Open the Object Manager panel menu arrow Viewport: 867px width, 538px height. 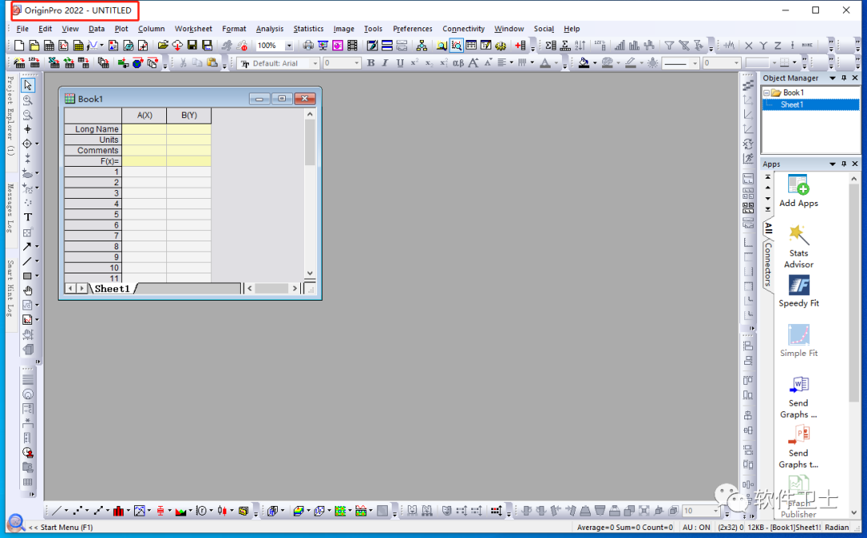pos(832,78)
